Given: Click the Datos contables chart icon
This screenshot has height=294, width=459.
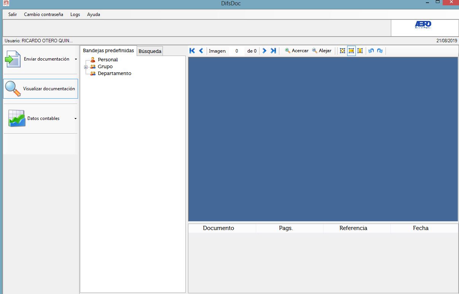Looking at the screenshot, I should [17, 118].
